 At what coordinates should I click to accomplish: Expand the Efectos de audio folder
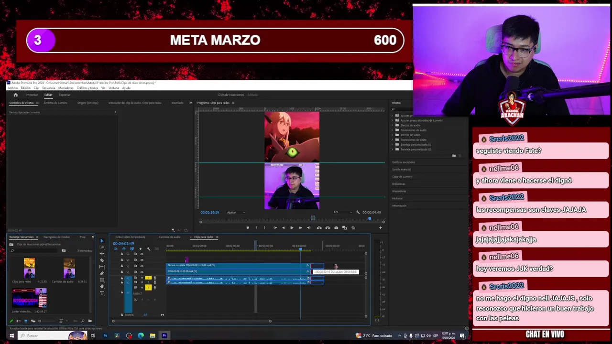tap(393, 125)
